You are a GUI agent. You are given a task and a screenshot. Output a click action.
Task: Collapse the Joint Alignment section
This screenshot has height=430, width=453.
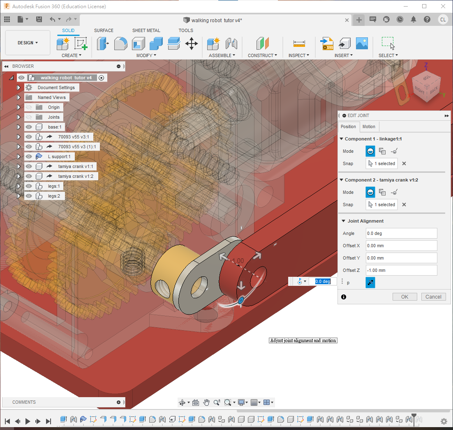click(x=343, y=221)
